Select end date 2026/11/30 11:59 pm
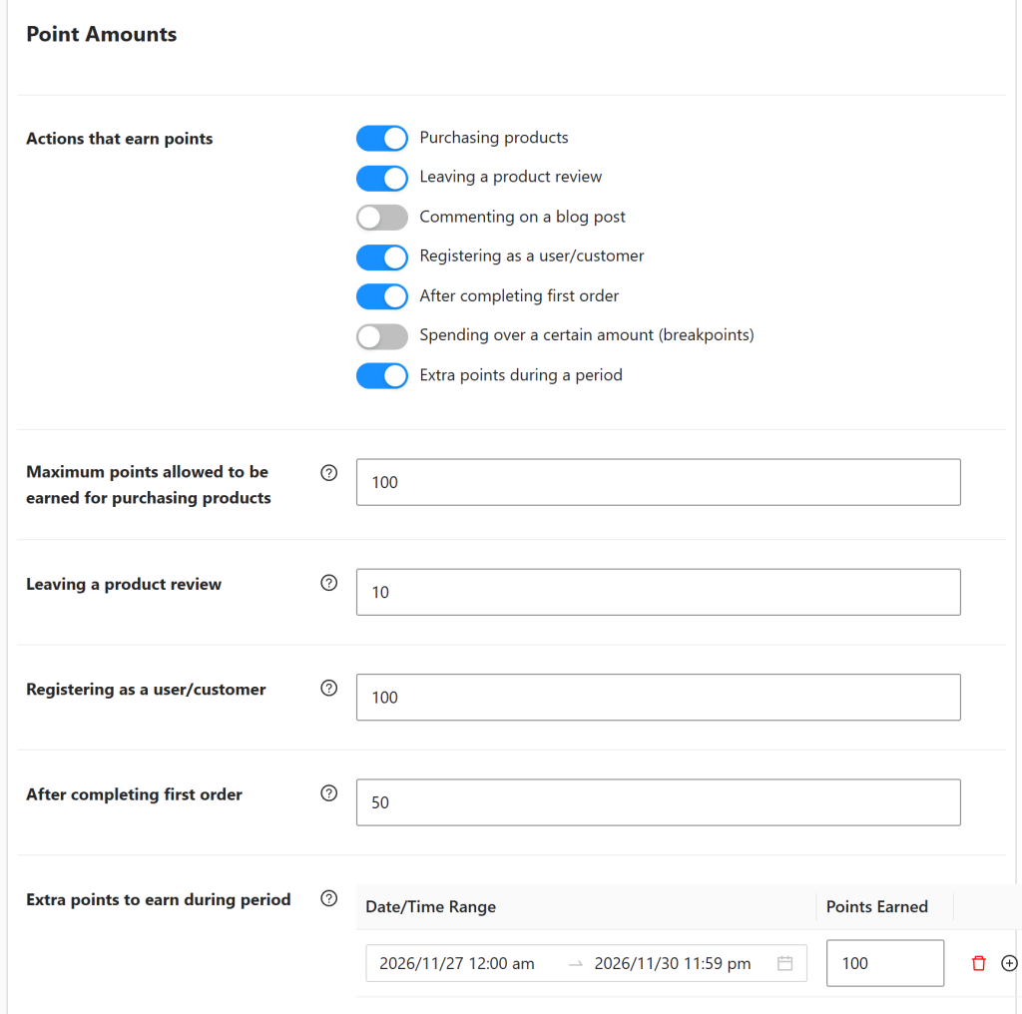This screenshot has height=1014, width=1022. (672, 963)
